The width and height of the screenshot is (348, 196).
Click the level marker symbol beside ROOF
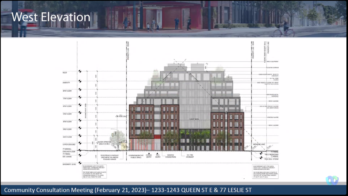[x=80, y=71]
